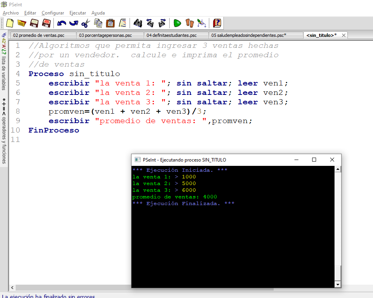Viewport: 373px width, 298px height.
Task: Click "la venta 1: > 1000" console line
Action: pos(164,177)
